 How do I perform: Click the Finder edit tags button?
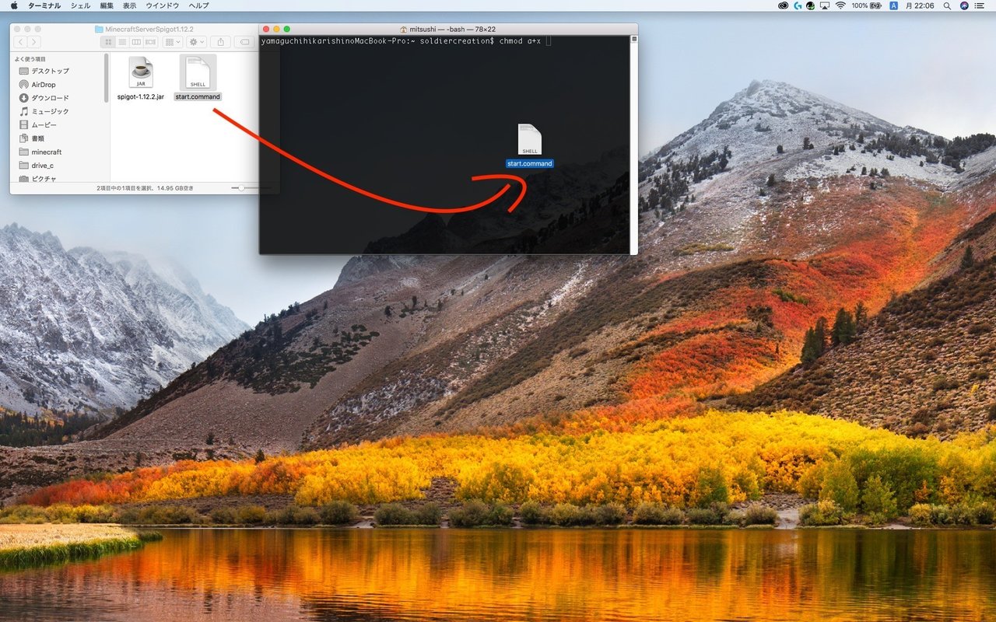click(x=244, y=42)
